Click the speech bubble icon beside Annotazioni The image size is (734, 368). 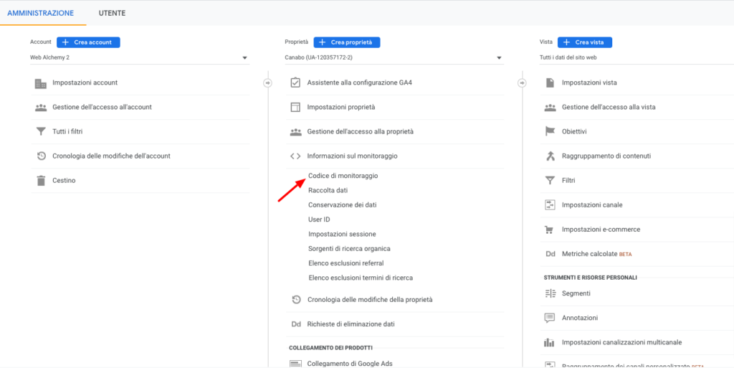pyautogui.click(x=550, y=318)
